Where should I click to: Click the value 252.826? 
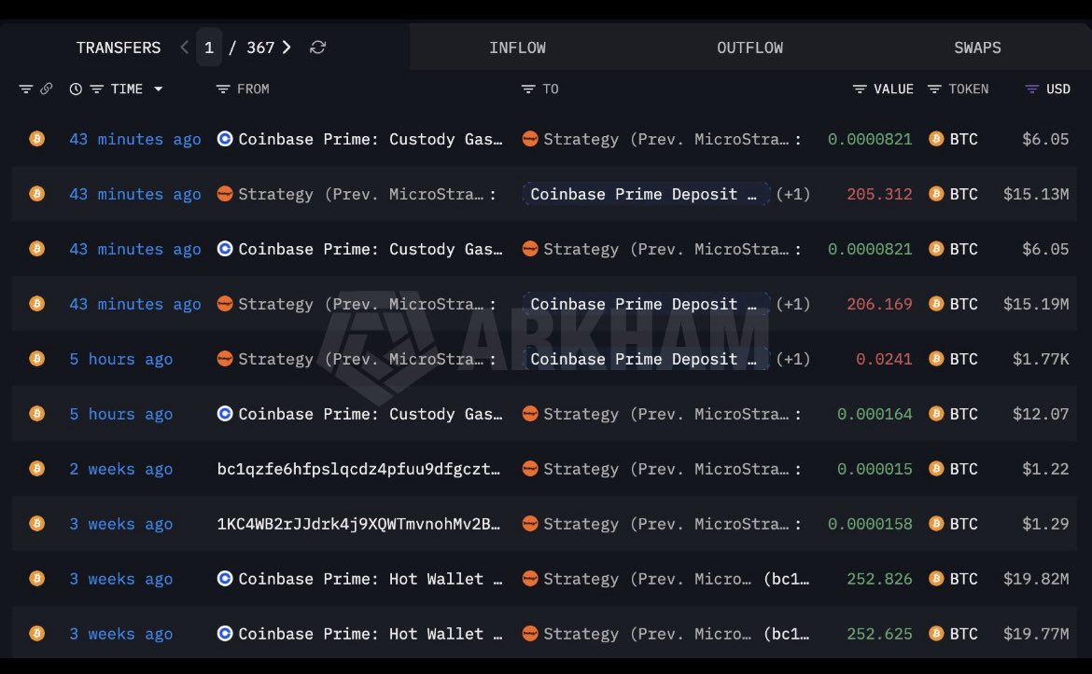point(879,579)
